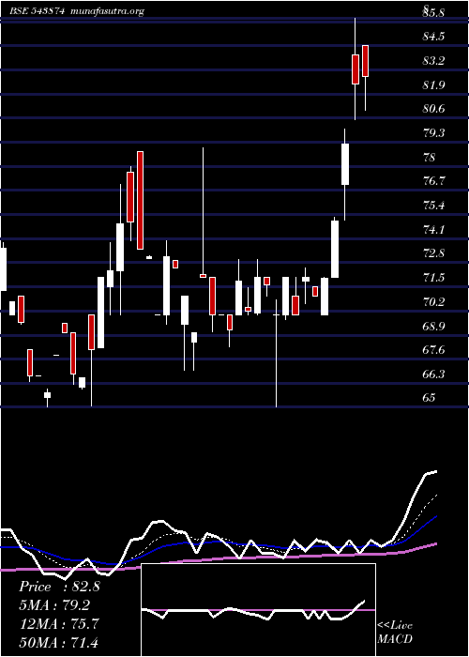
Task: Click the '12MA : 75.7' readout
Action: coord(59,624)
